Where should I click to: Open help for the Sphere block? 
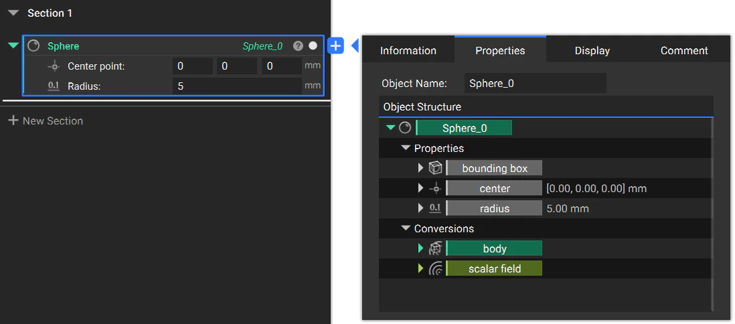pyautogui.click(x=298, y=46)
